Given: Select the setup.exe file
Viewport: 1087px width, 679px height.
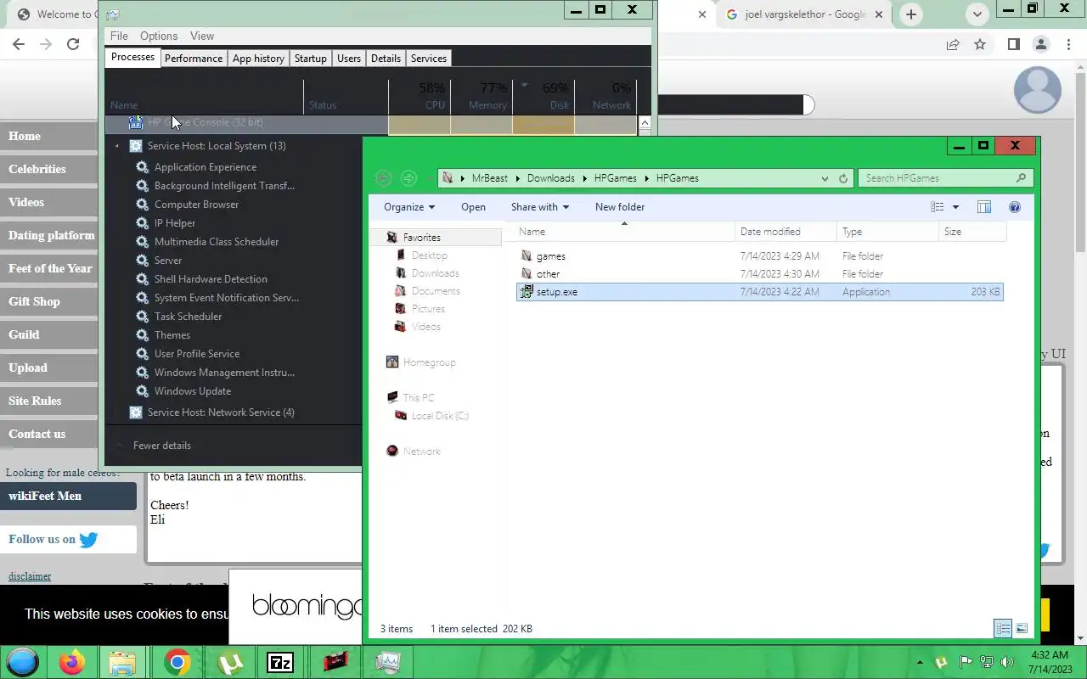Looking at the screenshot, I should [x=760, y=292].
